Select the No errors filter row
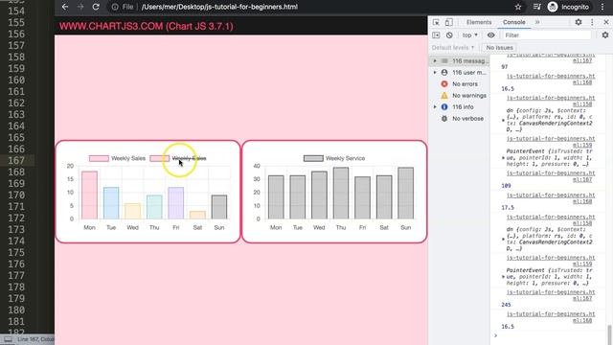613x345 pixels. 460,83
